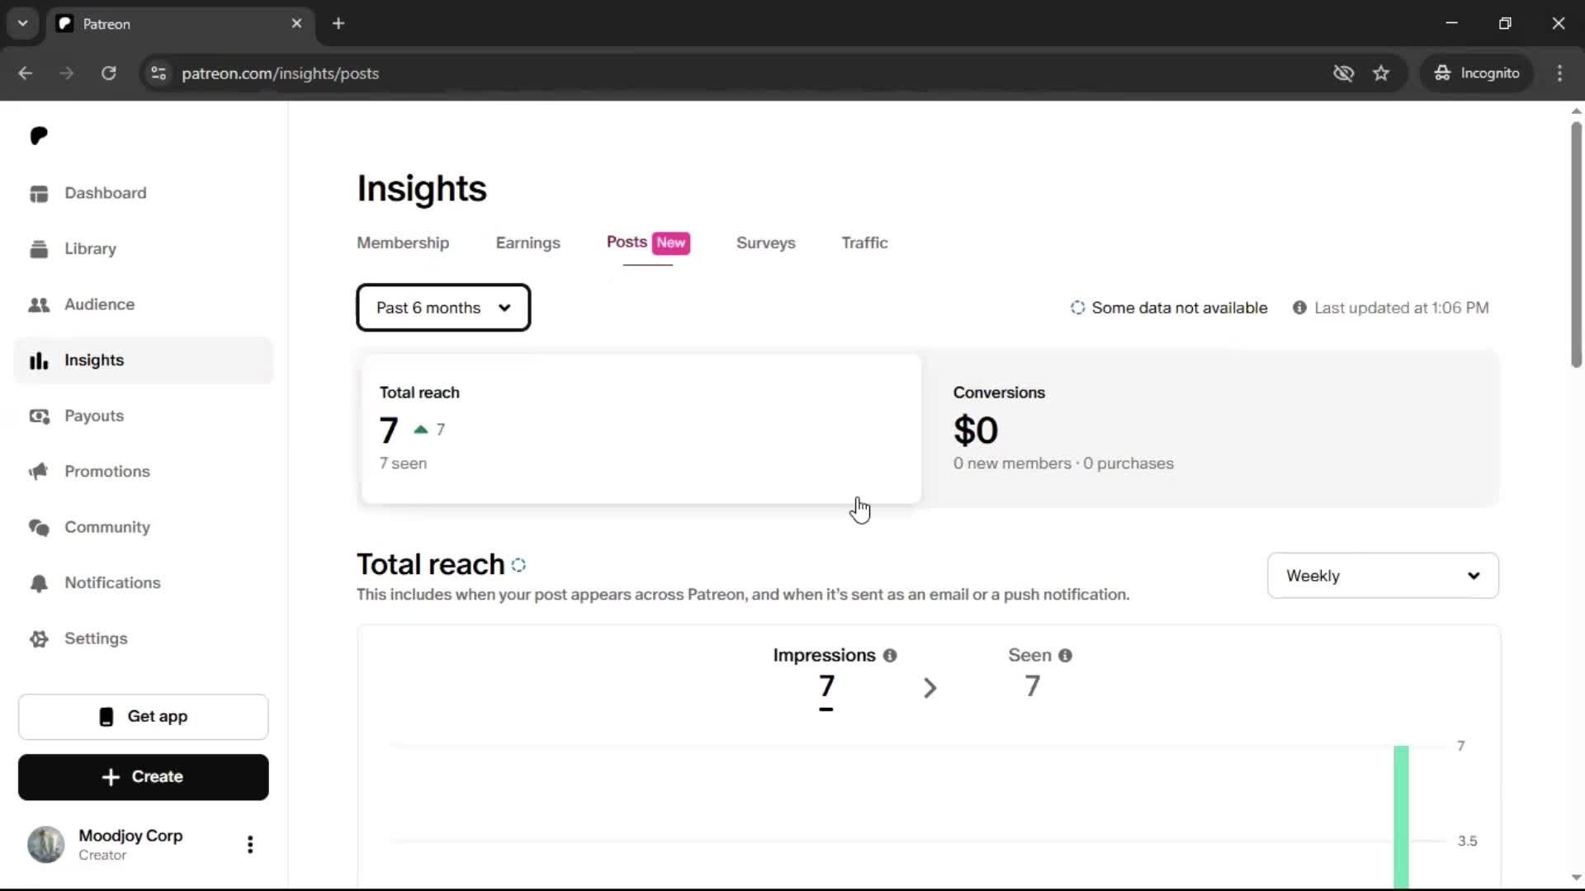The width and height of the screenshot is (1585, 891).
Task: Open the Library sidebar icon
Action: pos(39,249)
